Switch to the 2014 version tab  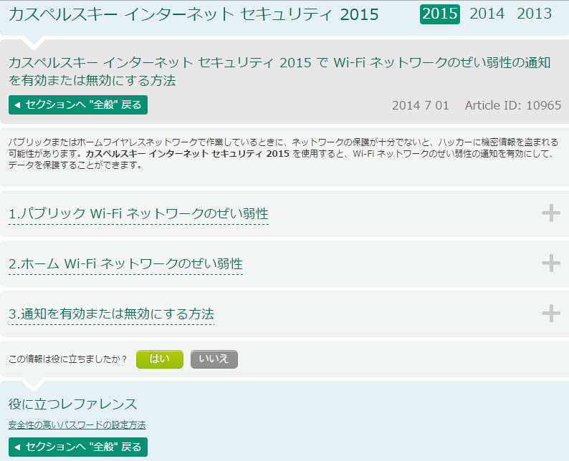coord(487,14)
